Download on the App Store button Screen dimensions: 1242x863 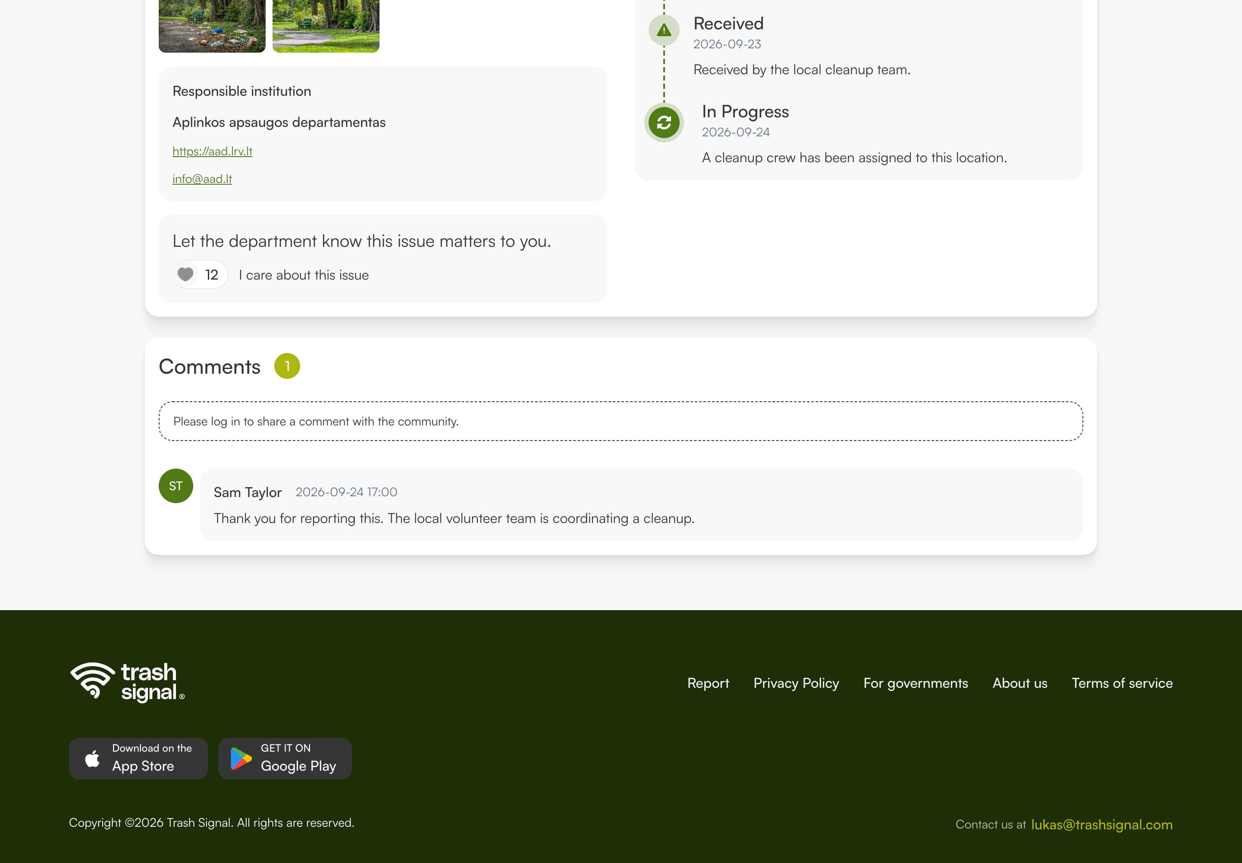(x=138, y=758)
